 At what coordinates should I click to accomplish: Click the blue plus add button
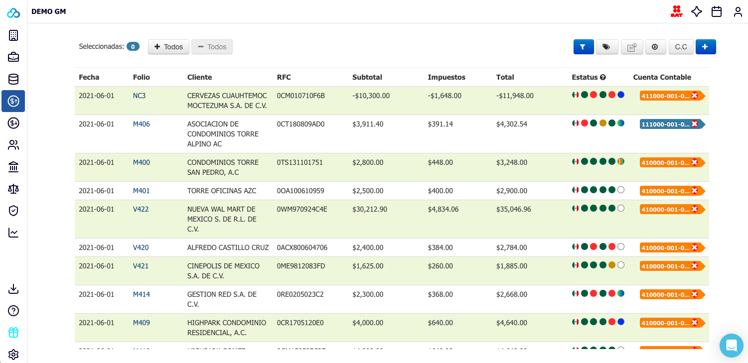coord(706,47)
